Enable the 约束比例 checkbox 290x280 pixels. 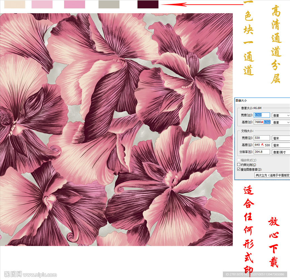238,165
